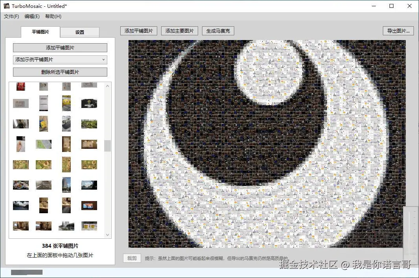Image resolution: width=419 pixels, height=278 pixels.
Task: Maximize the TurboMosaic window
Action: tap(391, 6)
